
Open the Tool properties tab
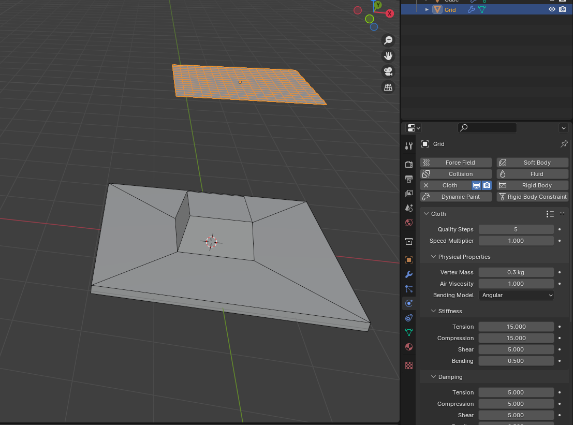(x=409, y=146)
